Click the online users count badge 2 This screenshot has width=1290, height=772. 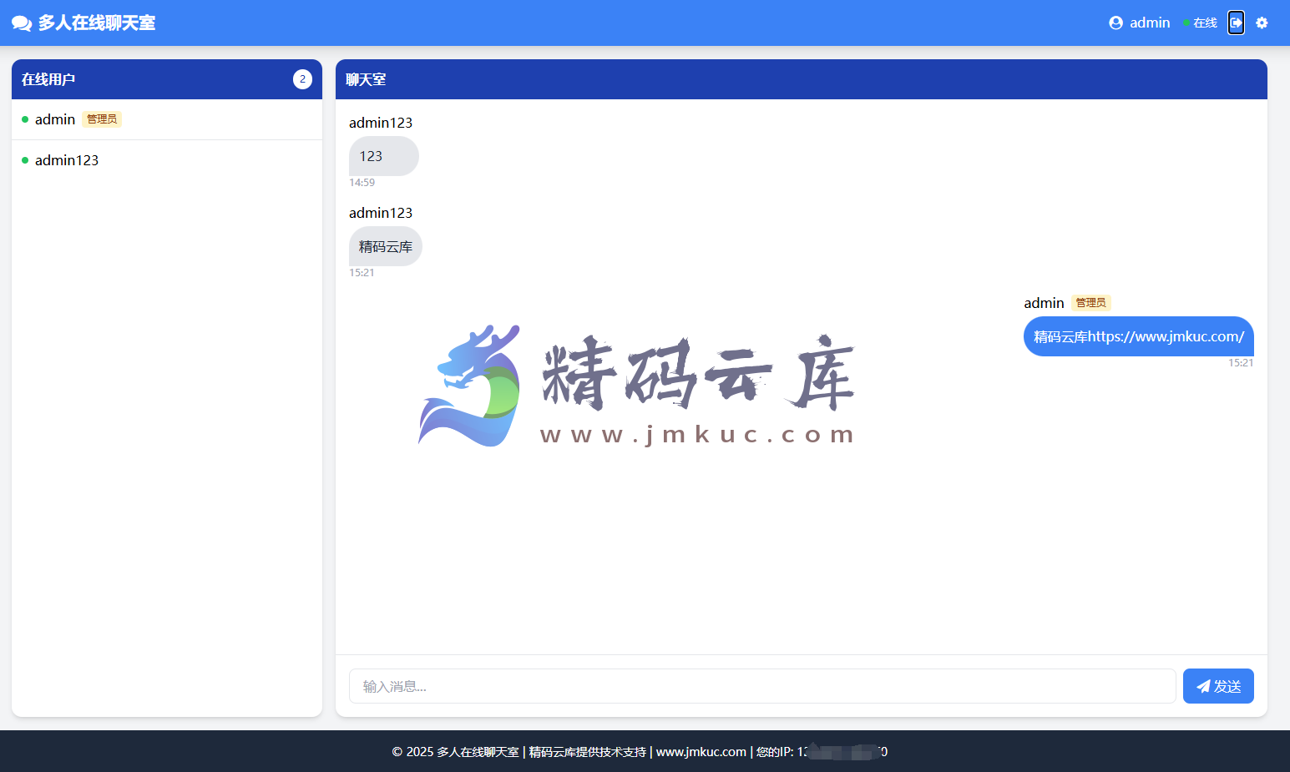[x=302, y=79]
